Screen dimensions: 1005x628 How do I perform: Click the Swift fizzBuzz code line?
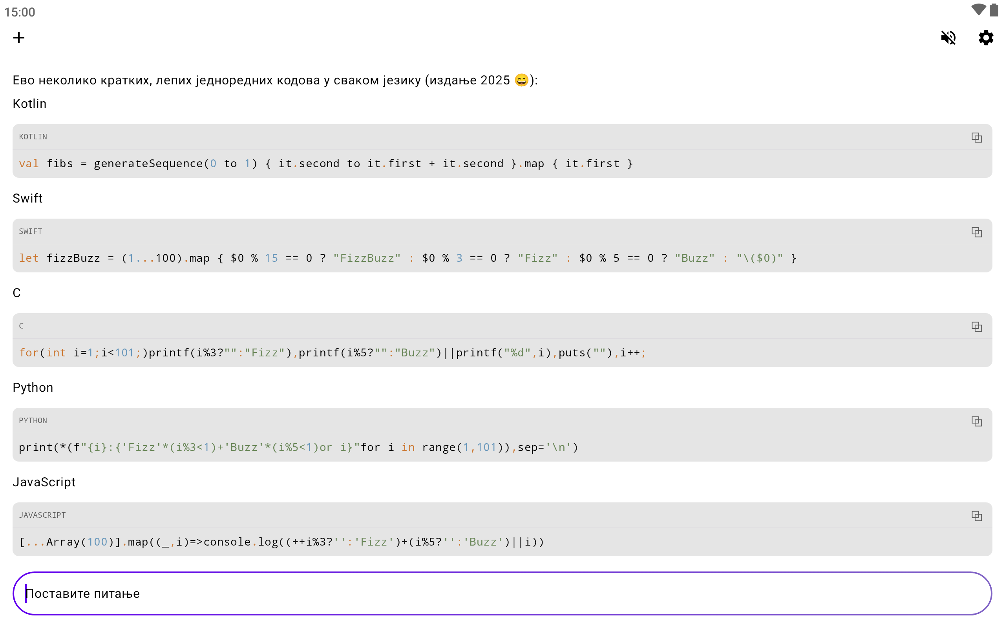pos(407,258)
